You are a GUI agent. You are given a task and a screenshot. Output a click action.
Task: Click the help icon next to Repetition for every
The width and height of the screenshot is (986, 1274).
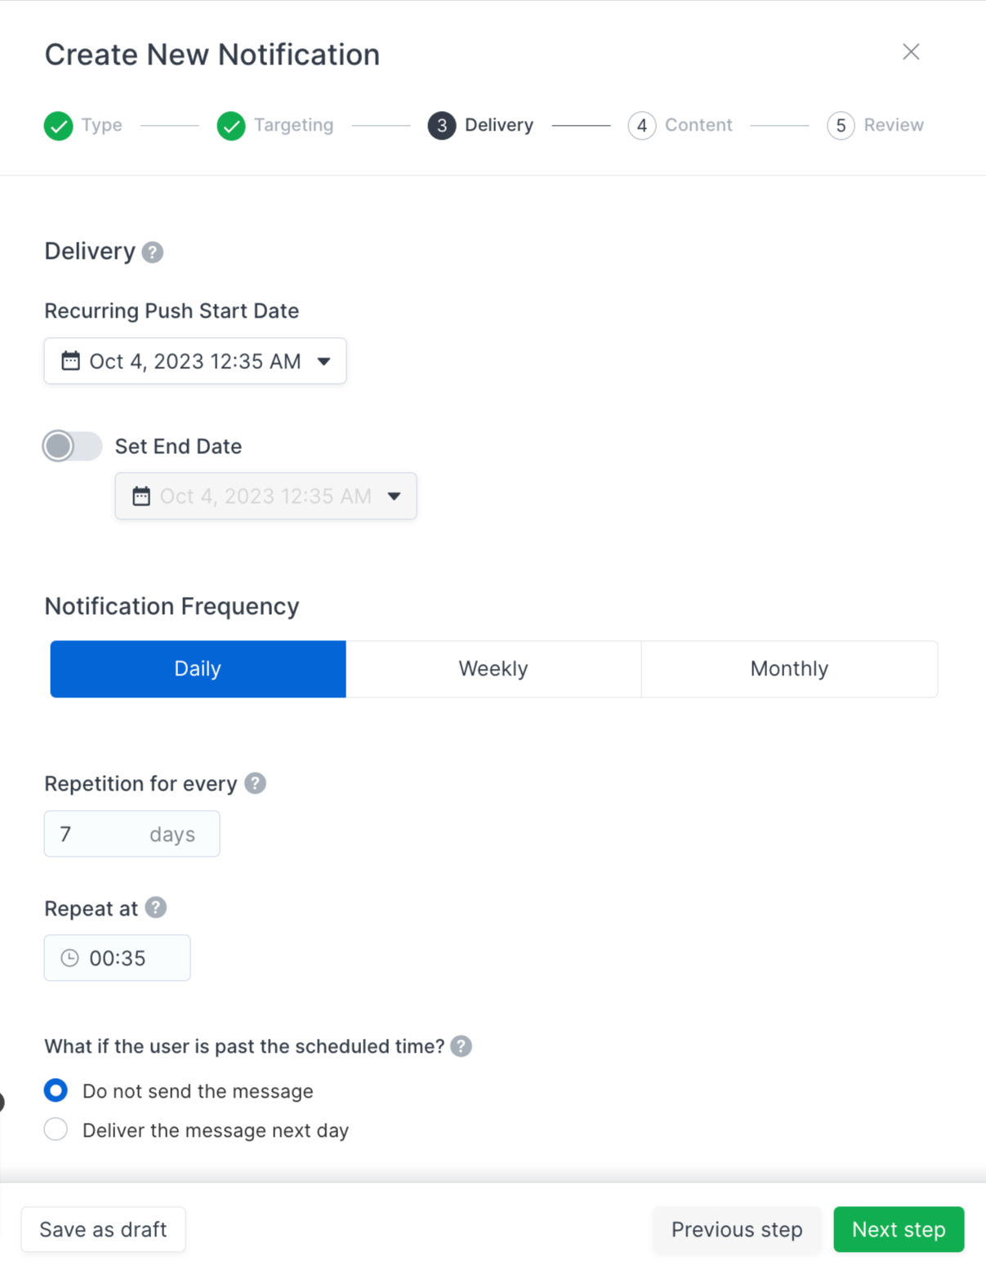(x=255, y=784)
